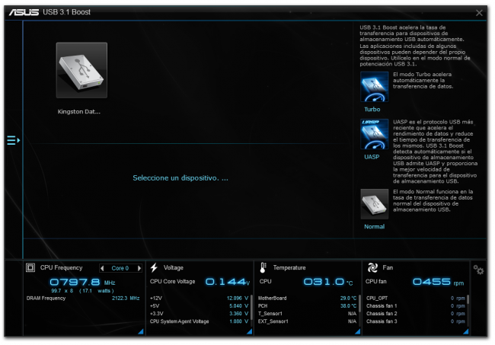Close the USB 3.1 Boost window
Viewport: 495px width, 345px height.
point(479,13)
